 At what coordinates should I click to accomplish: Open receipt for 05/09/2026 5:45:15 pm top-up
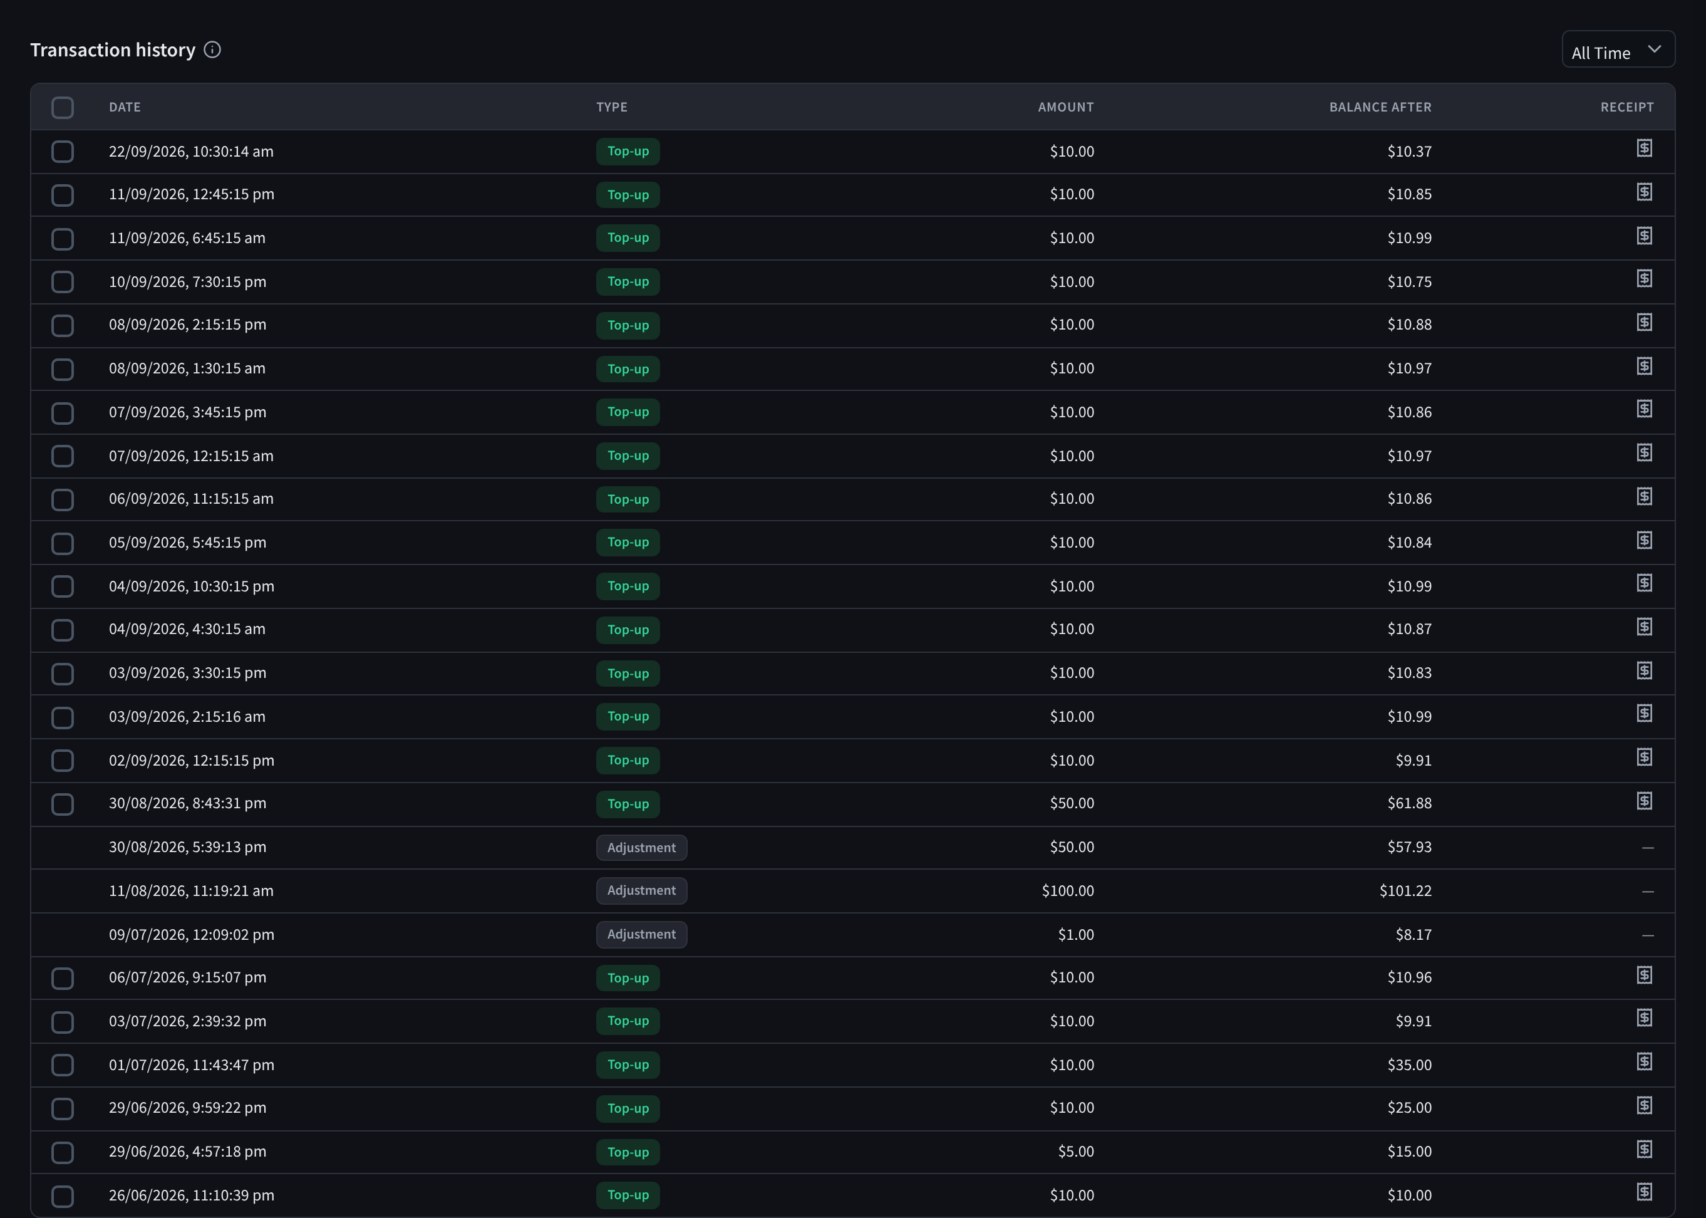coord(1644,540)
